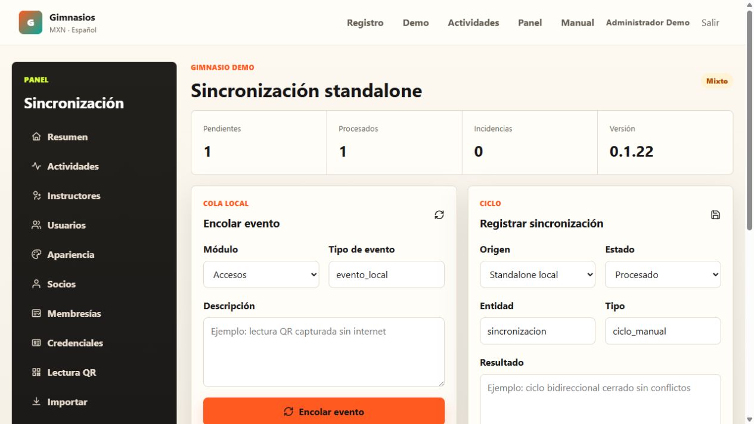Viewport: 754px width, 424px height.
Task: Click the Entidad field with sincronizacion
Action: click(x=538, y=331)
